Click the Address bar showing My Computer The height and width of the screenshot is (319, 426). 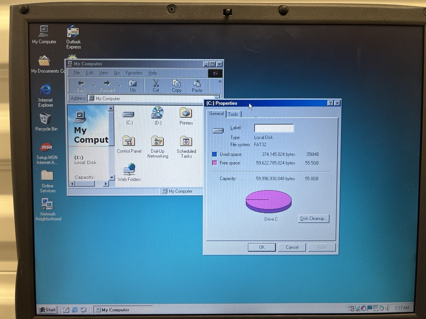point(151,99)
